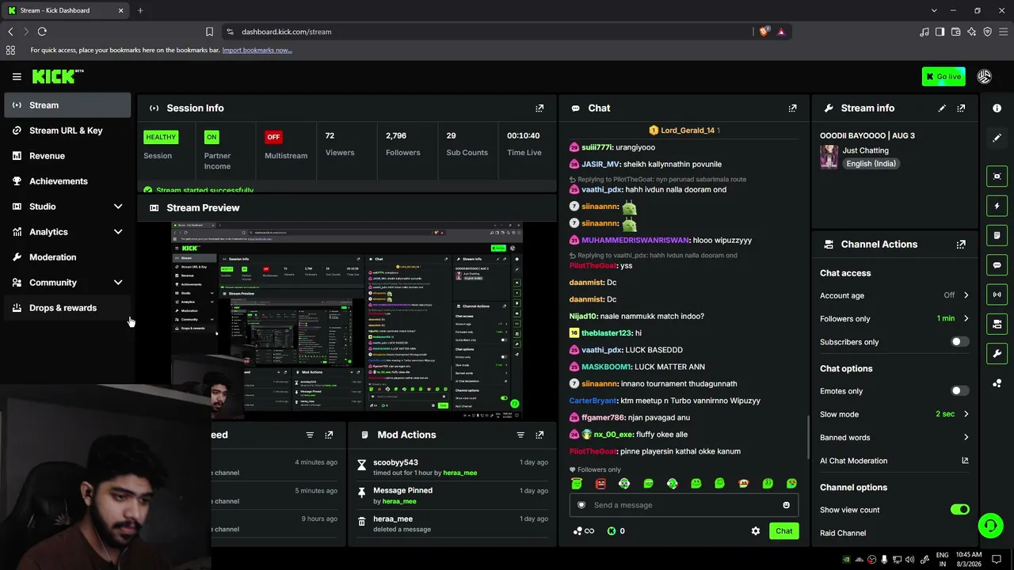
Task: Open Slow mode settings chevron
Action: tap(966, 414)
